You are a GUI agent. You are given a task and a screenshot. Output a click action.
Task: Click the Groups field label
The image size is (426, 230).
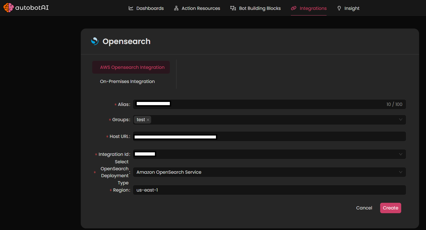pos(121,120)
